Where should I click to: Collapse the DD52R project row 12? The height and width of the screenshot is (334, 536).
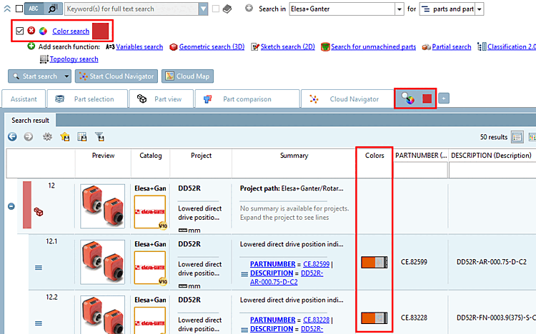click(11, 206)
